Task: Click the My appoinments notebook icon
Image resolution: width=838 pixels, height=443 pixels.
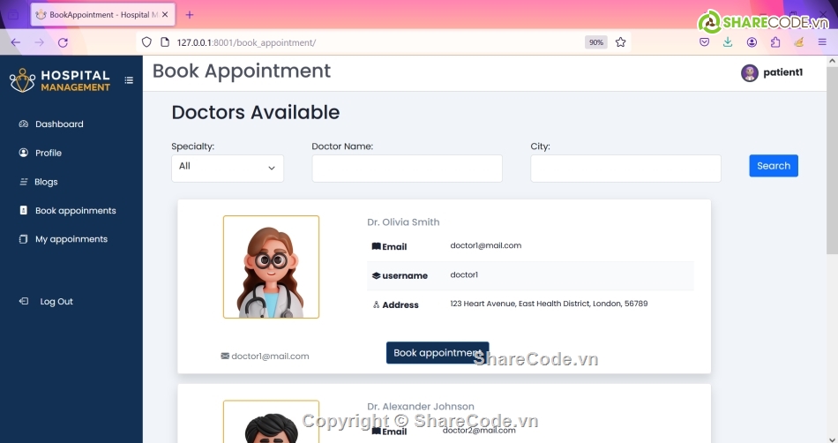Action: coord(24,239)
